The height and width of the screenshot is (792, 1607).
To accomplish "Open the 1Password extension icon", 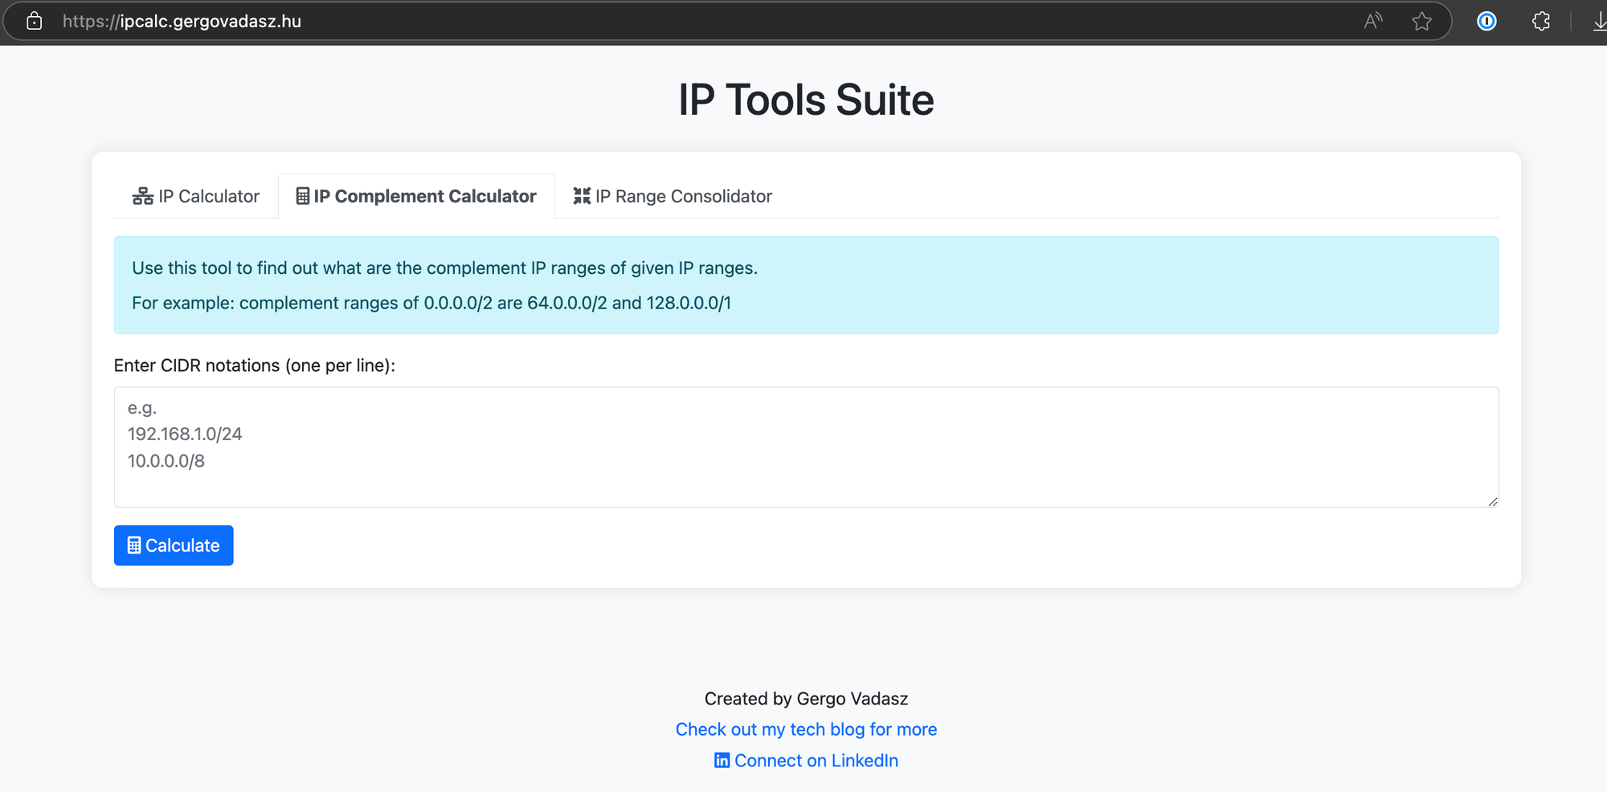I will point(1486,21).
